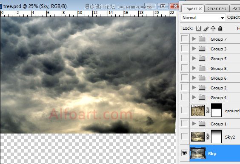Viewport: 240px width, 164px height.
Task: Select the Group 6 layer name
Action: click(x=218, y=78)
